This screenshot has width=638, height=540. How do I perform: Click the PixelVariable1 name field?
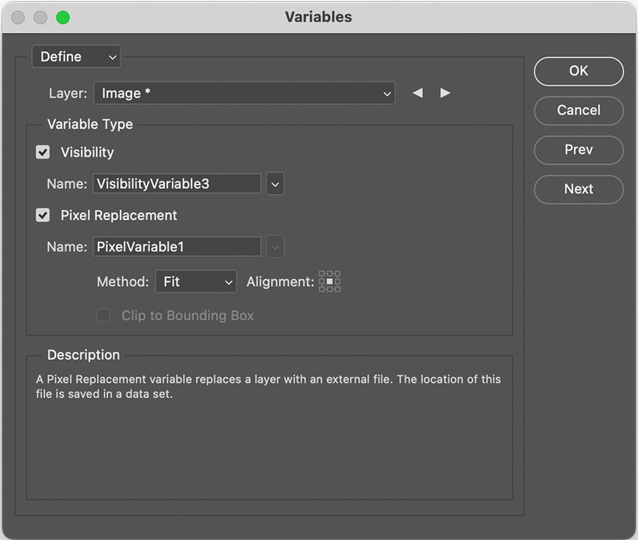pos(177,247)
